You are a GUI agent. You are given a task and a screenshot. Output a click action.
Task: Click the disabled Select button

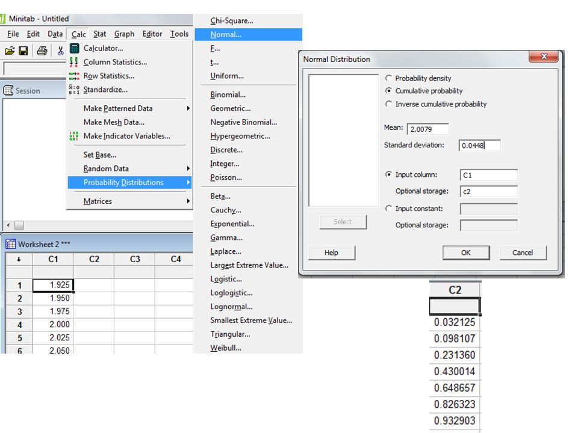(343, 222)
